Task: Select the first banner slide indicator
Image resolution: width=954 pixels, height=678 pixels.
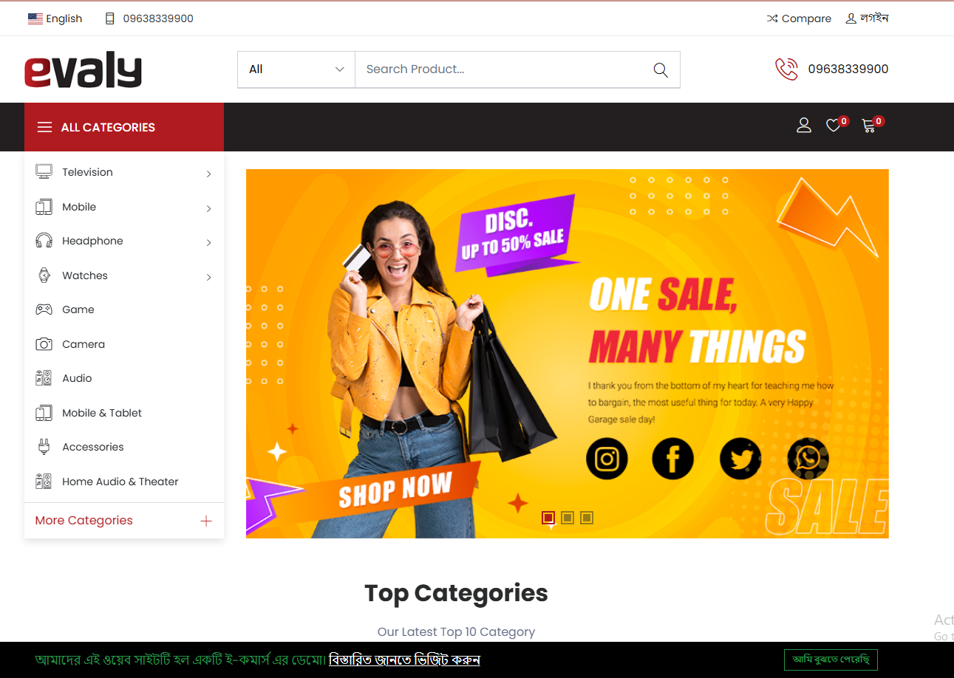Action: coord(548,518)
